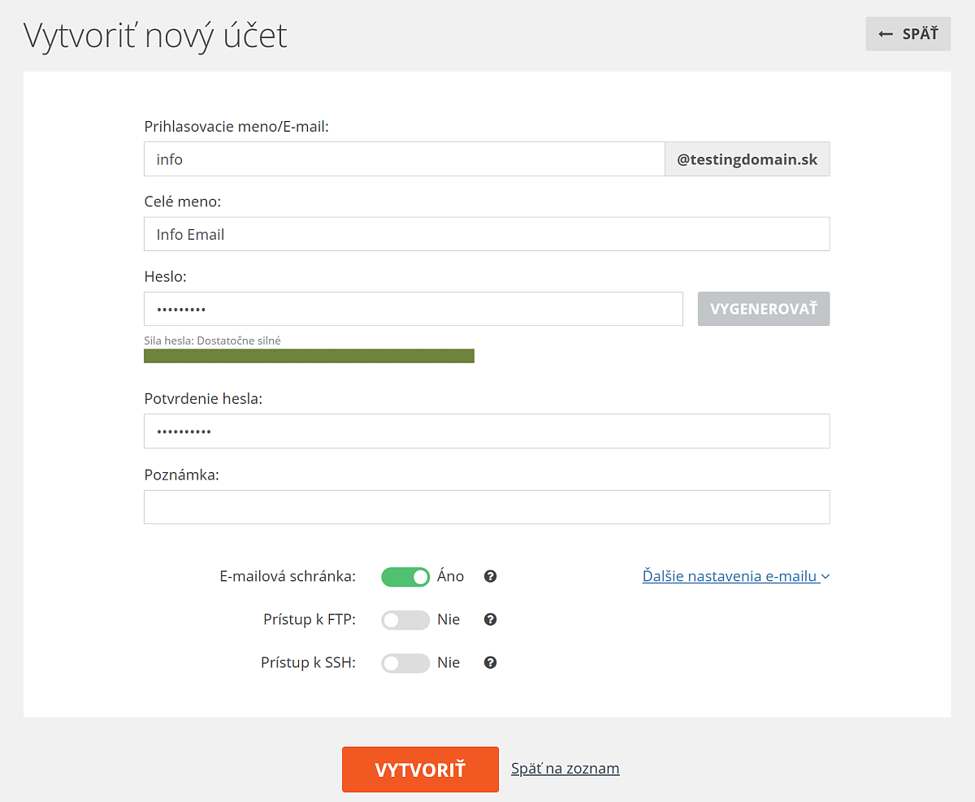The image size is (975, 802).
Task: Click the help icon for Prístup k FTP
Action: click(490, 619)
